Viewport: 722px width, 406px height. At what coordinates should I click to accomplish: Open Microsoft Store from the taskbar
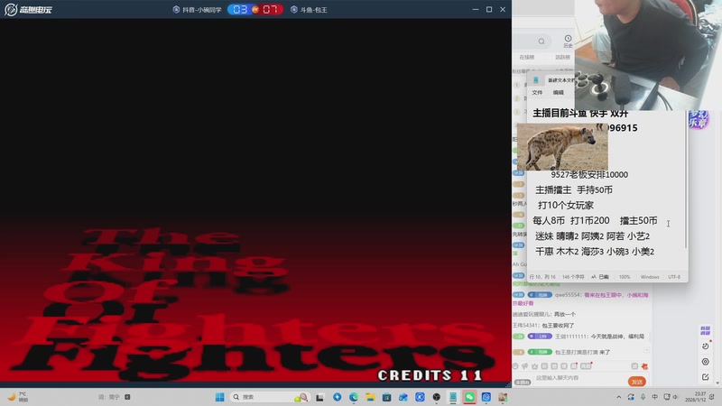(x=386, y=397)
